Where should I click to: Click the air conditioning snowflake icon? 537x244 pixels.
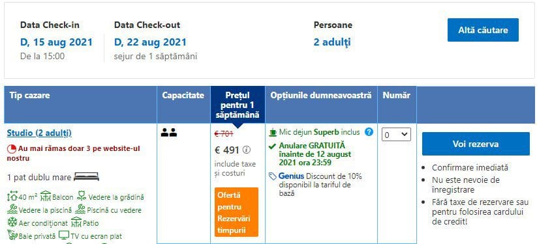pyautogui.click(x=12, y=223)
